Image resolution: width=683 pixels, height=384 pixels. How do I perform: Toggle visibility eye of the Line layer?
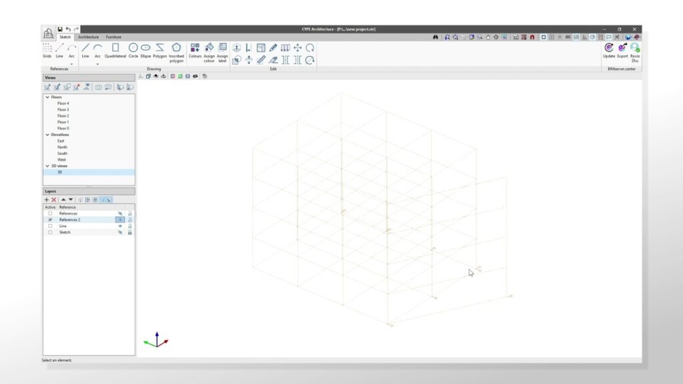coord(120,226)
